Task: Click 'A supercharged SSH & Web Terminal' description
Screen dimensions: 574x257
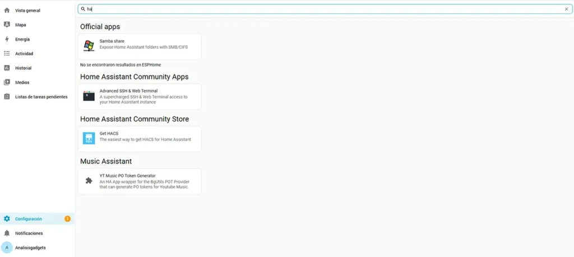Action: coord(143,100)
